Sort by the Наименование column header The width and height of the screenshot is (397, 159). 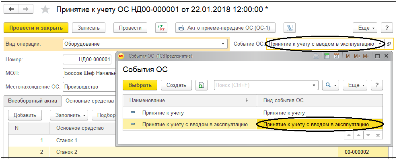(190, 100)
